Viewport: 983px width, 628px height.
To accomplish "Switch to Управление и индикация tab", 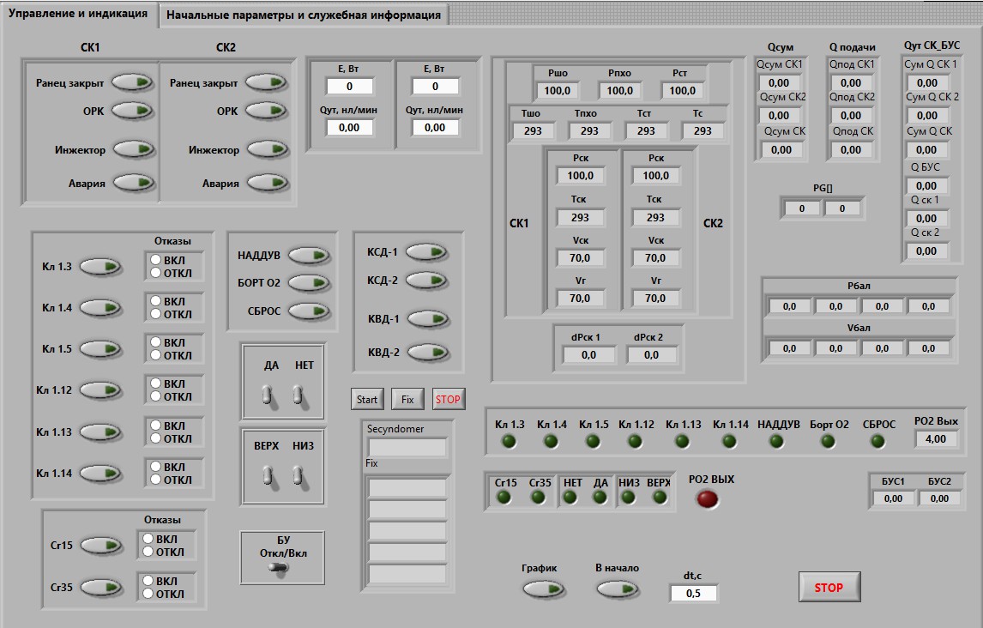I will [78, 13].
